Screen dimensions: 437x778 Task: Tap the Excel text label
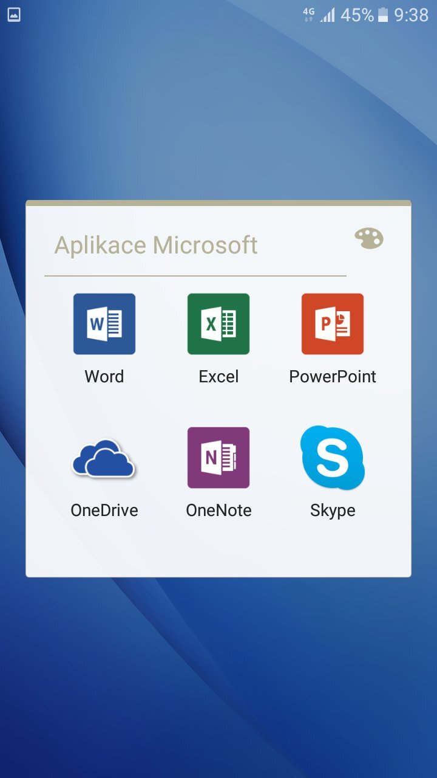218,377
